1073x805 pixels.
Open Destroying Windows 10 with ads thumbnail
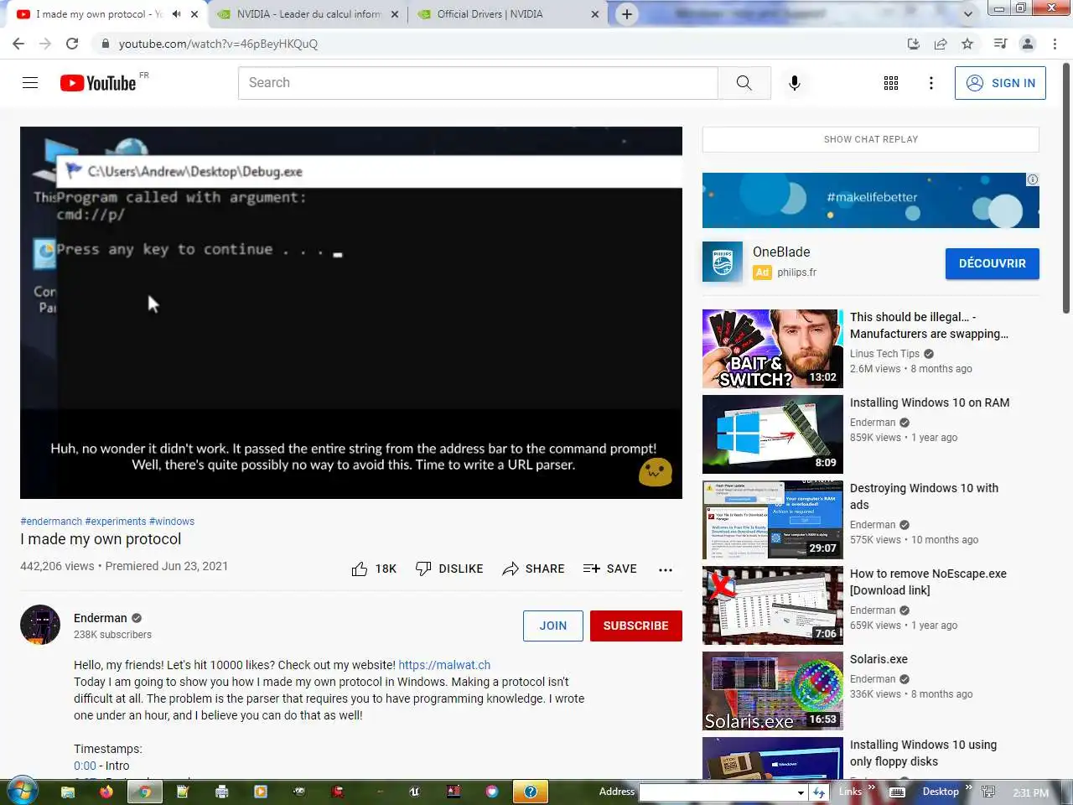click(x=773, y=520)
